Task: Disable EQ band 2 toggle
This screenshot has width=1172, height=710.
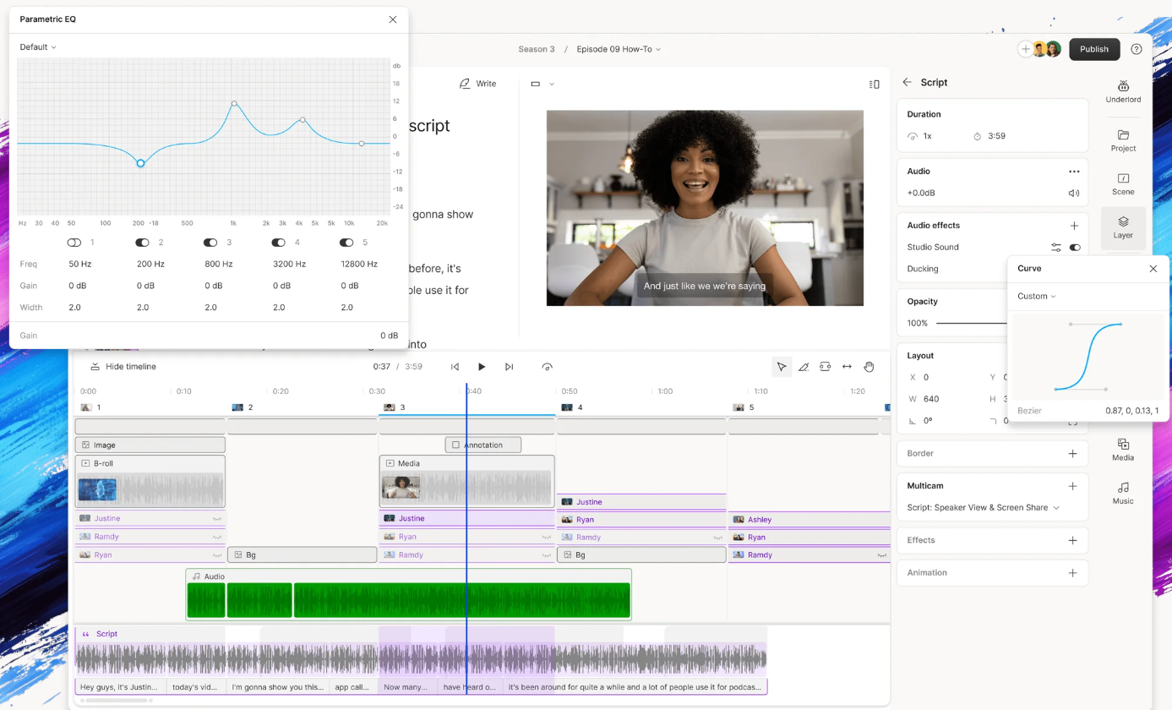Action: (x=142, y=243)
